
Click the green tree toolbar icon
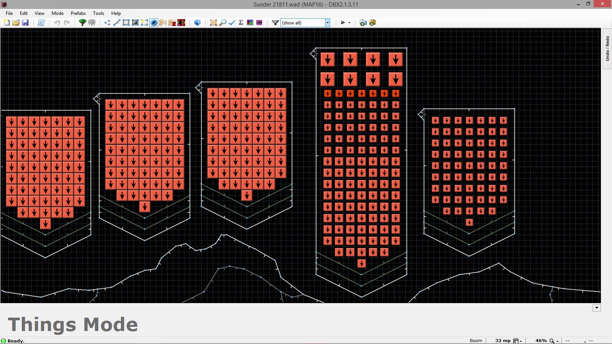pyautogui.click(x=82, y=23)
